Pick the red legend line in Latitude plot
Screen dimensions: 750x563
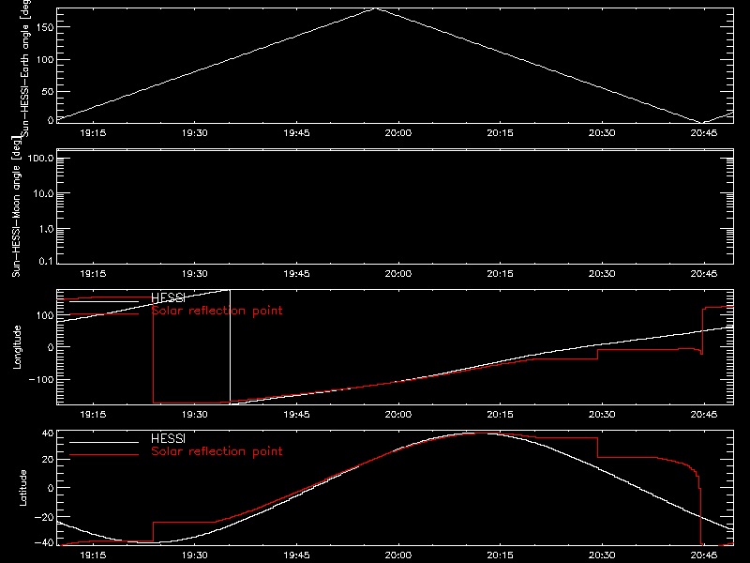[104, 455]
